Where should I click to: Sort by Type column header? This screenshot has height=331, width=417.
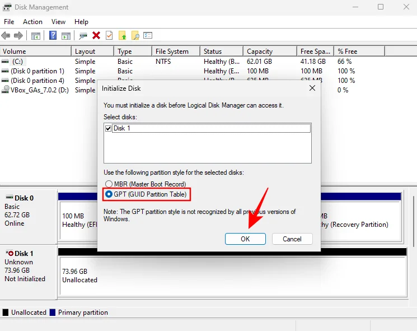[x=133, y=52]
